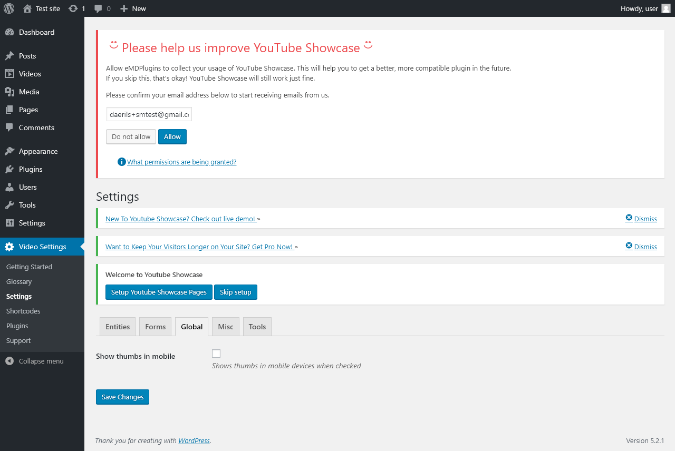
Task: Click the Show thumbs in mobile label
Action: tap(136, 356)
